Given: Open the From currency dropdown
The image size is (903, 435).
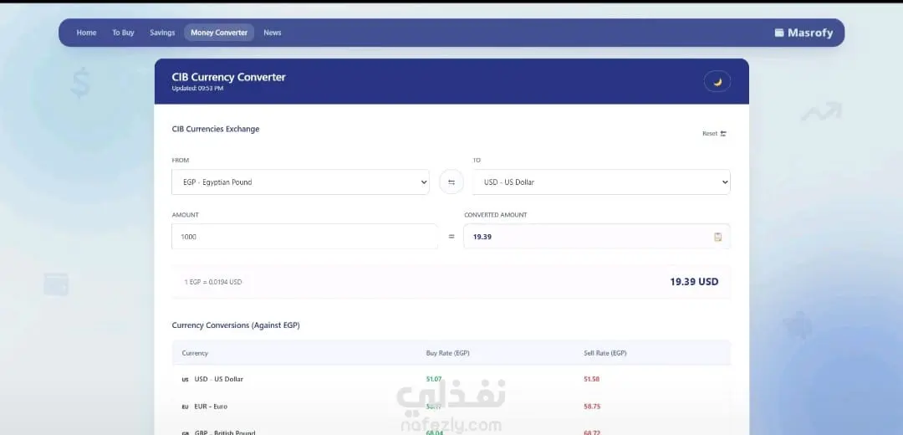Looking at the screenshot, I should (x=301, y=182).
